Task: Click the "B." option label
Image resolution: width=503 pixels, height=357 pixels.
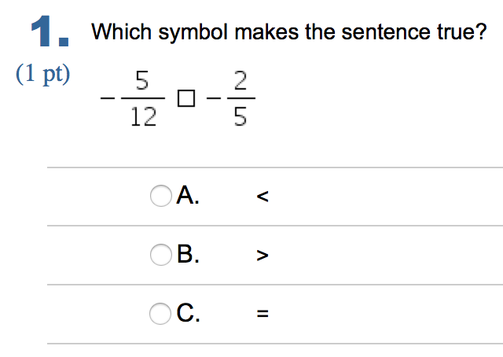Action: click(188, 255)
